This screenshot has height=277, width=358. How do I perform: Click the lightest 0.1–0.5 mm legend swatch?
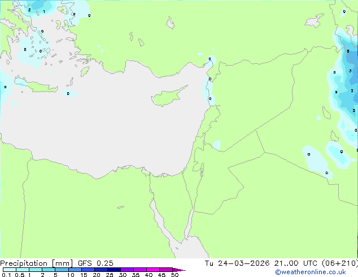tap(10, 270)
